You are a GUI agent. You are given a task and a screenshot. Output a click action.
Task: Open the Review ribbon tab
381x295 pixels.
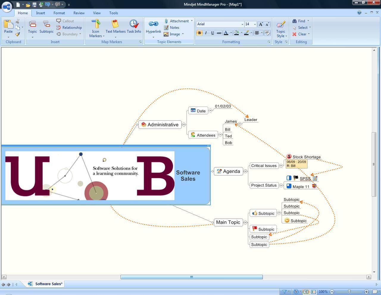(79, 13)
